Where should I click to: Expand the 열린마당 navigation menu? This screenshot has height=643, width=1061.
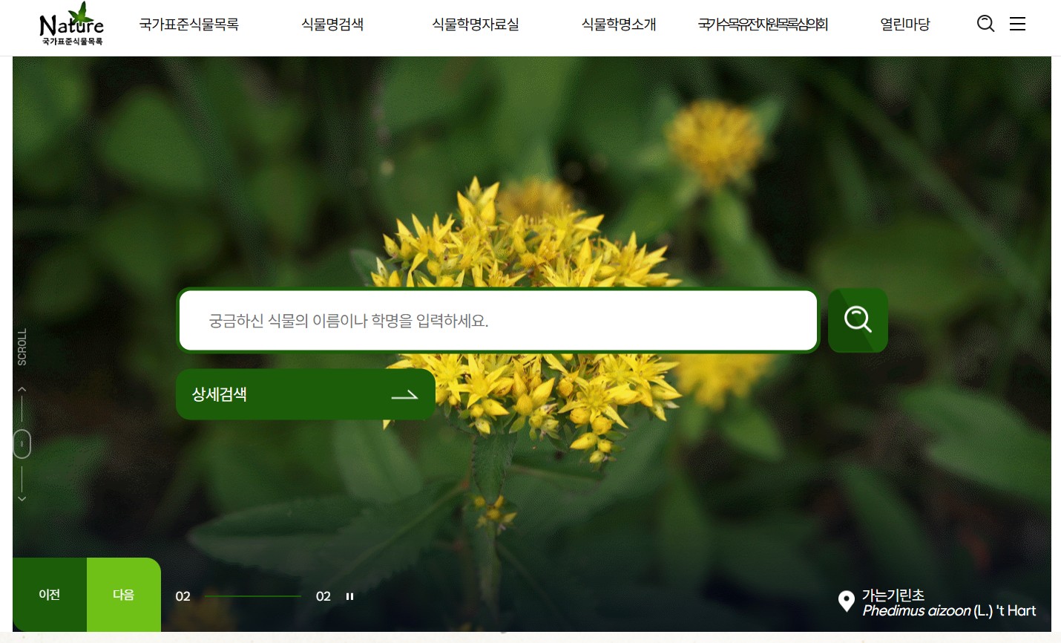tap(904, 24)
